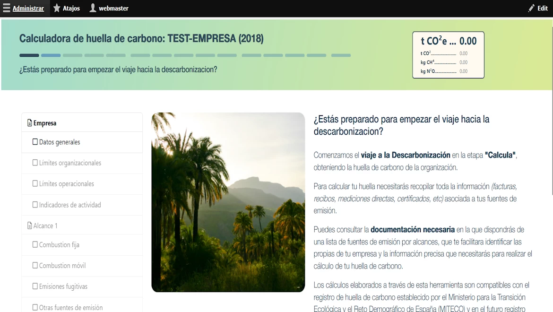Open the Combustion móvil step
Viewport: 553px width, 312px height.
82,266
